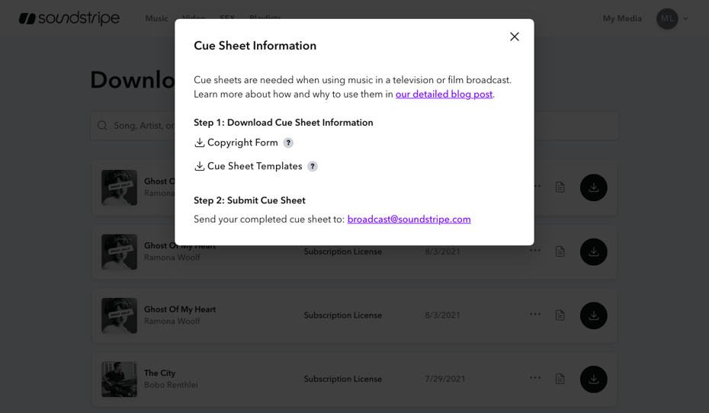Open more options for The City
The height and width of the screenshot is (413, 709).
pos(535,378)
